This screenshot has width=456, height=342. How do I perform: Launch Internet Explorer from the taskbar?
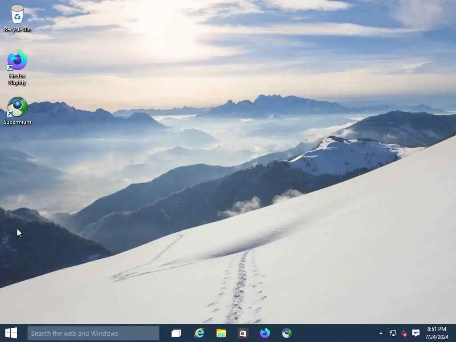199,333
